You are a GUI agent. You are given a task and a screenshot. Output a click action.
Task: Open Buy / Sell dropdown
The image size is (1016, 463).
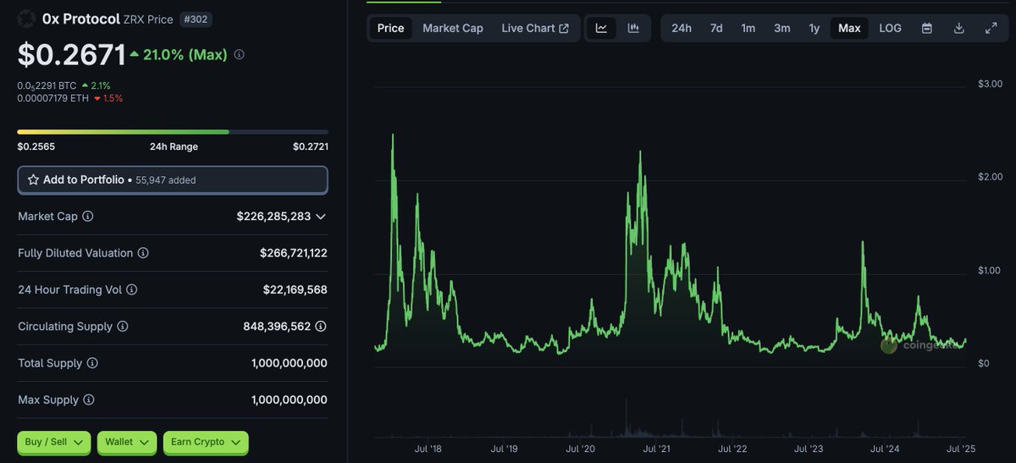click(x=53, y=442)
